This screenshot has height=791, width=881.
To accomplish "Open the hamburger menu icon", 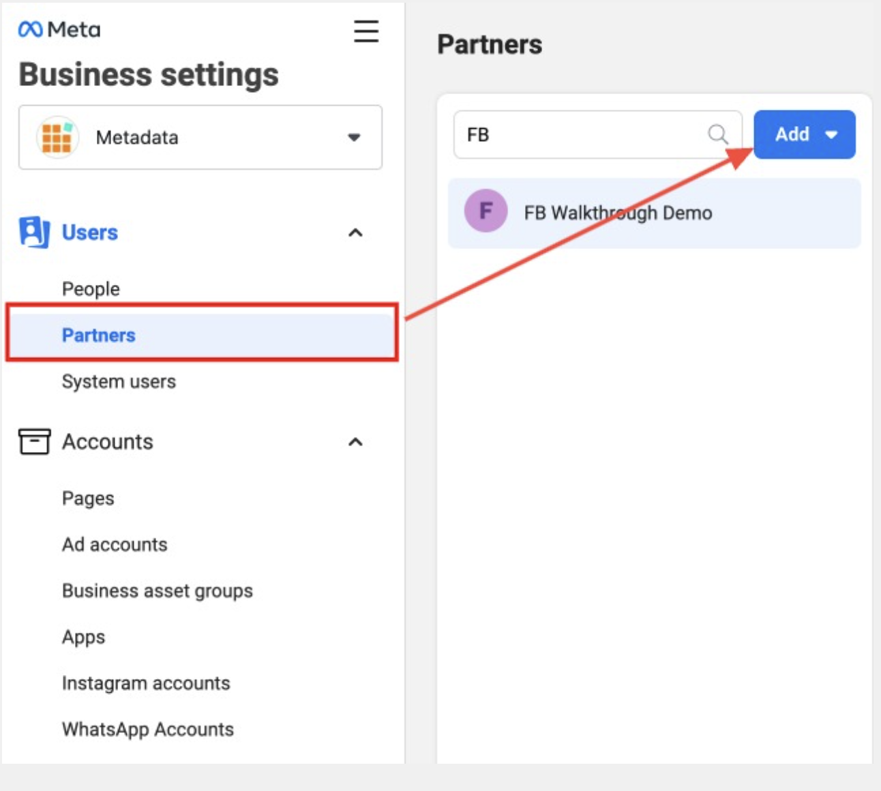I will point(365,31).
